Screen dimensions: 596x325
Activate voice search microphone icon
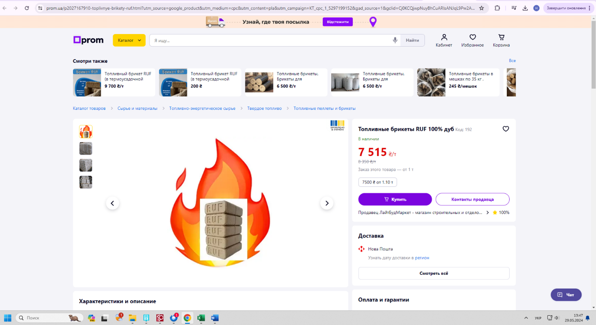tap(395, 40)
